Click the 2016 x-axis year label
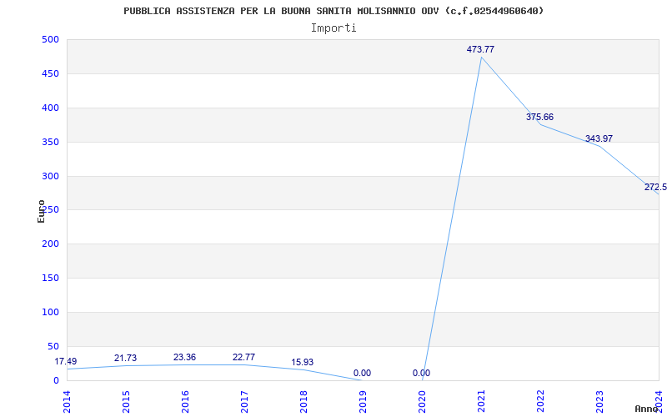The width and height of the screenshot is (667, 417). [185, 401]
